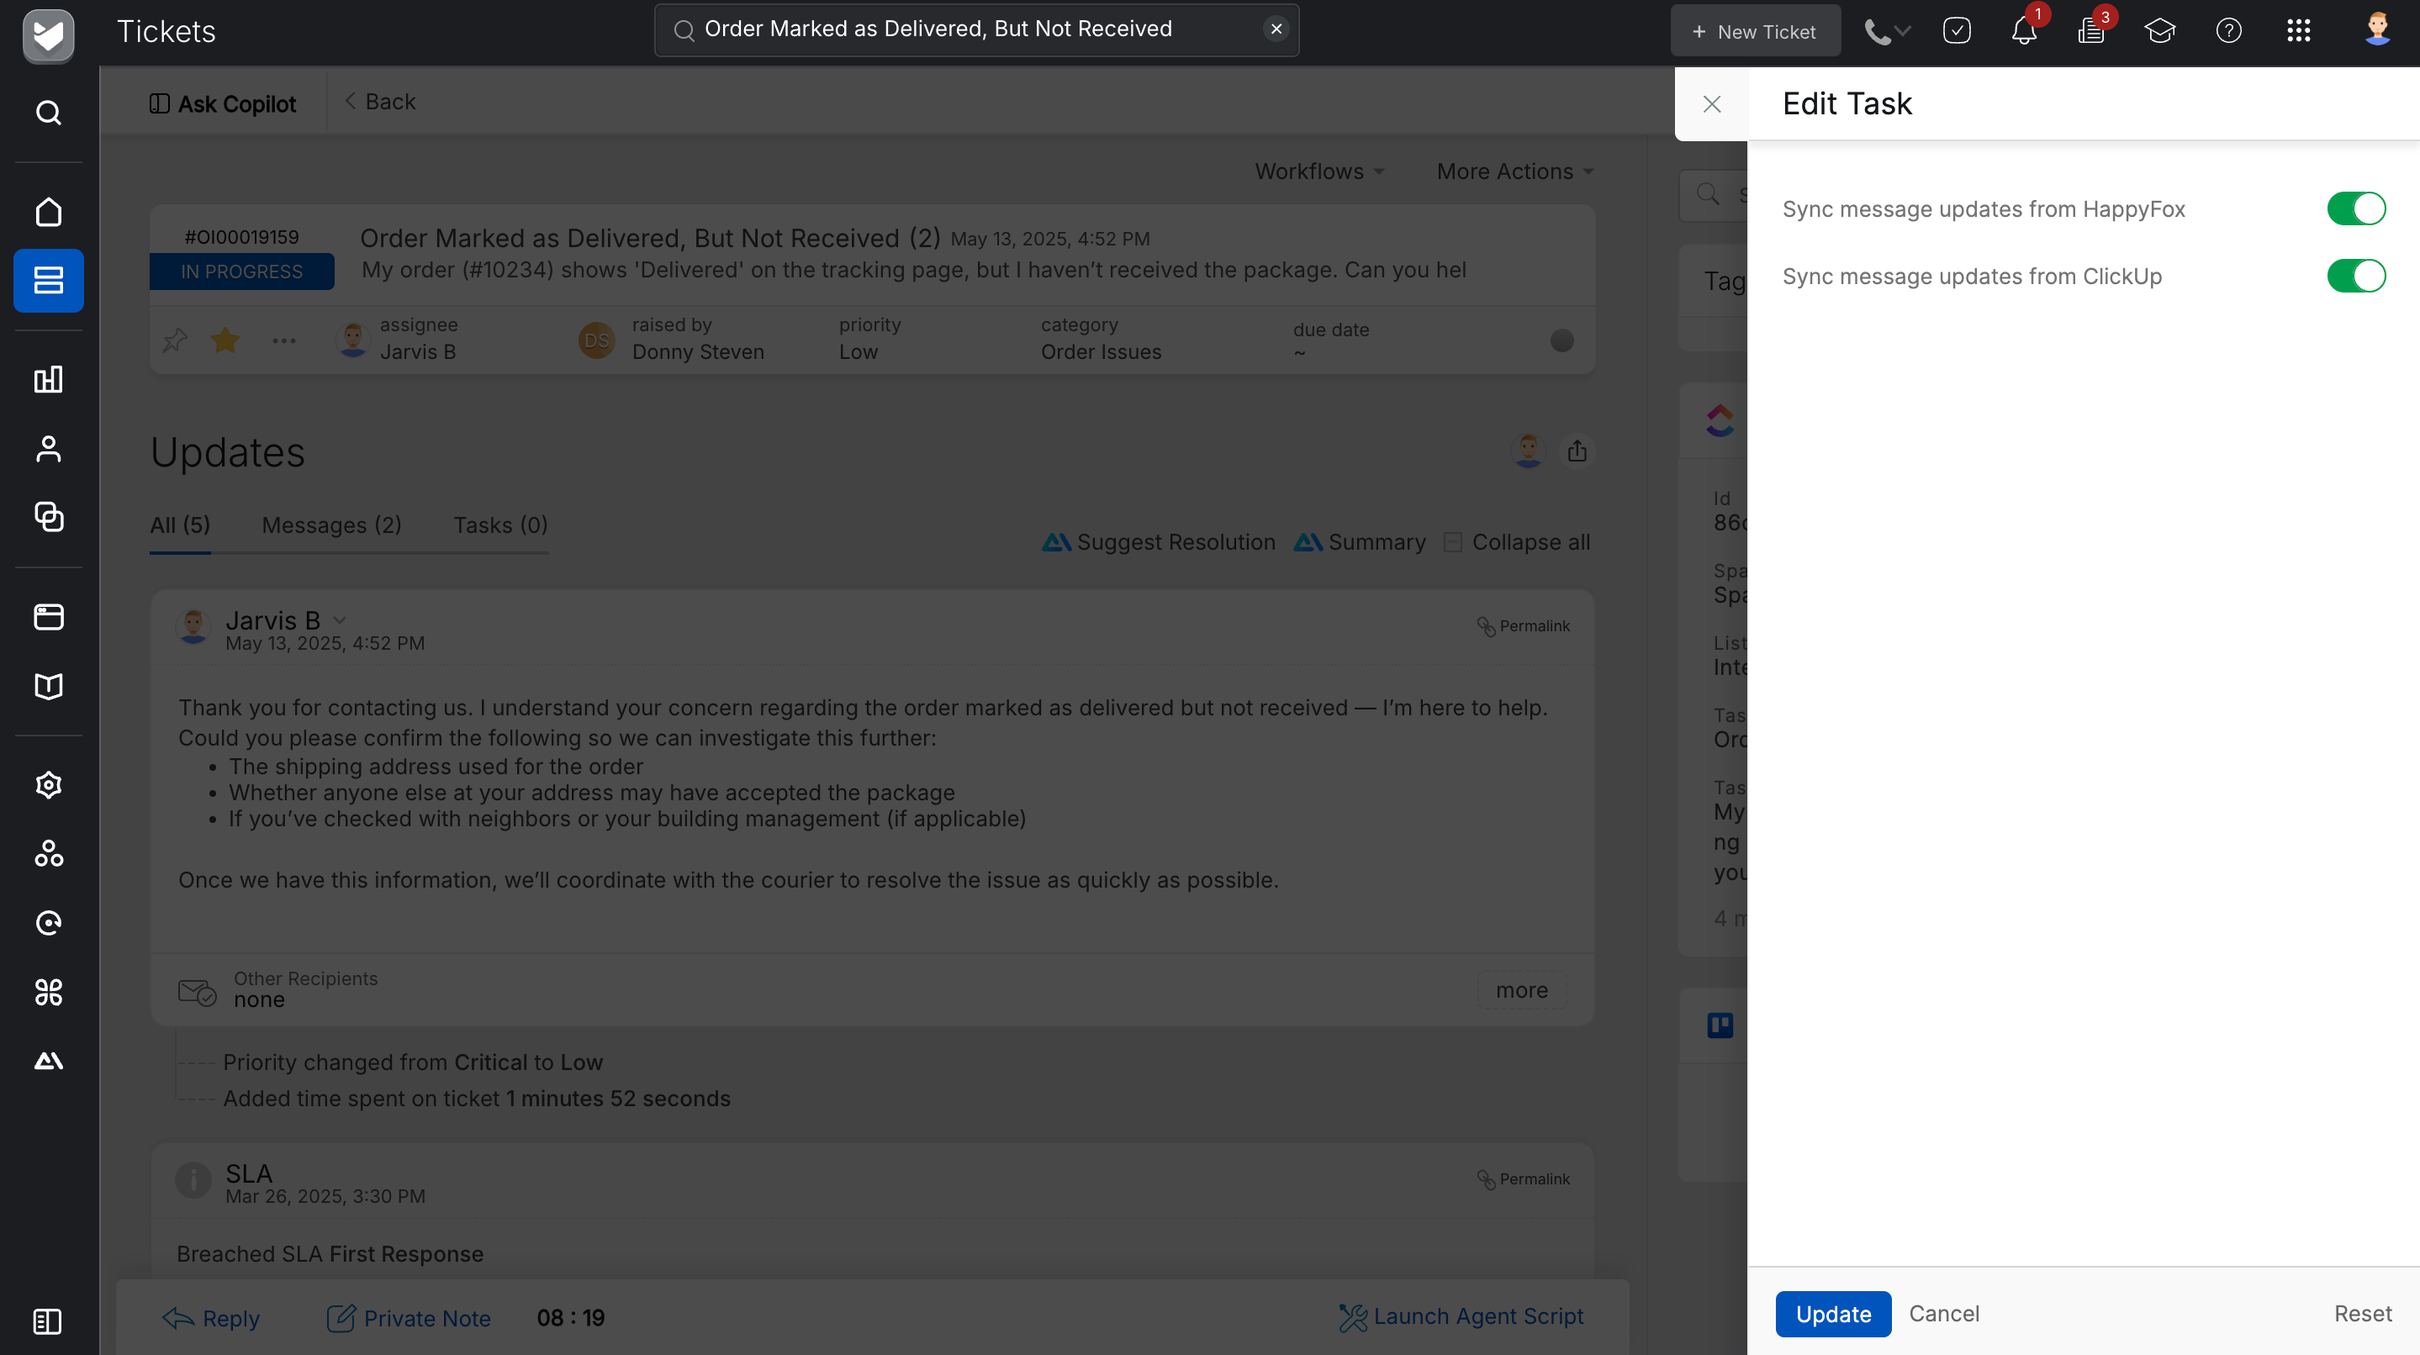This screenshot has height=1355, width=2420.
Task: Open the app switcher grid icon
Action: 2298,31
